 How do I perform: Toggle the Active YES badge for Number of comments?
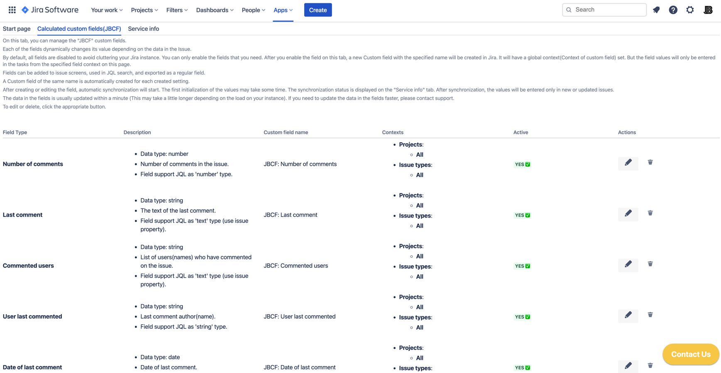[522, 165]
